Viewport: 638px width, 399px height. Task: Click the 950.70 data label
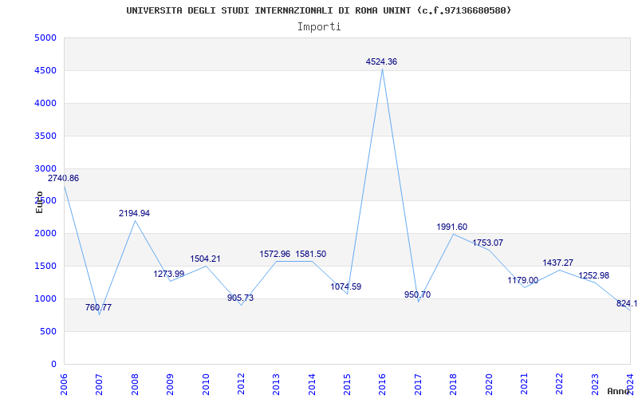(417, 294)
